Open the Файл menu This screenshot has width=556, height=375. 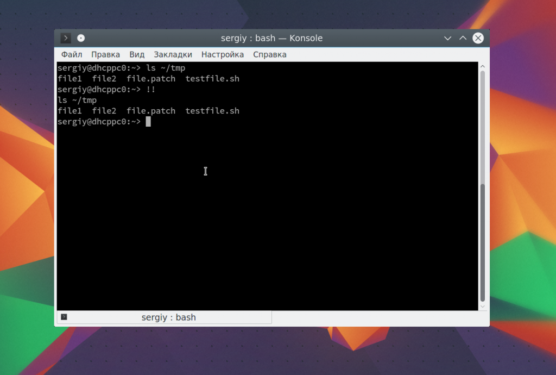72,54
